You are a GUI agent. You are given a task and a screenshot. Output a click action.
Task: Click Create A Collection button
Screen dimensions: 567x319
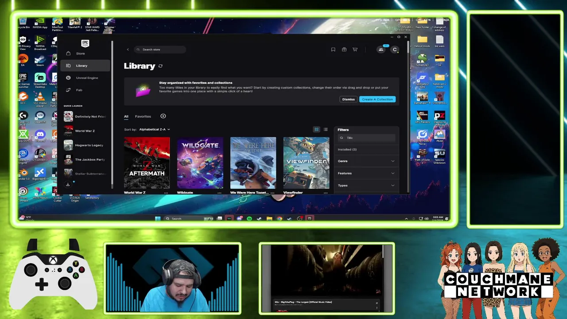pyautogui.click(x=377, y=99)
